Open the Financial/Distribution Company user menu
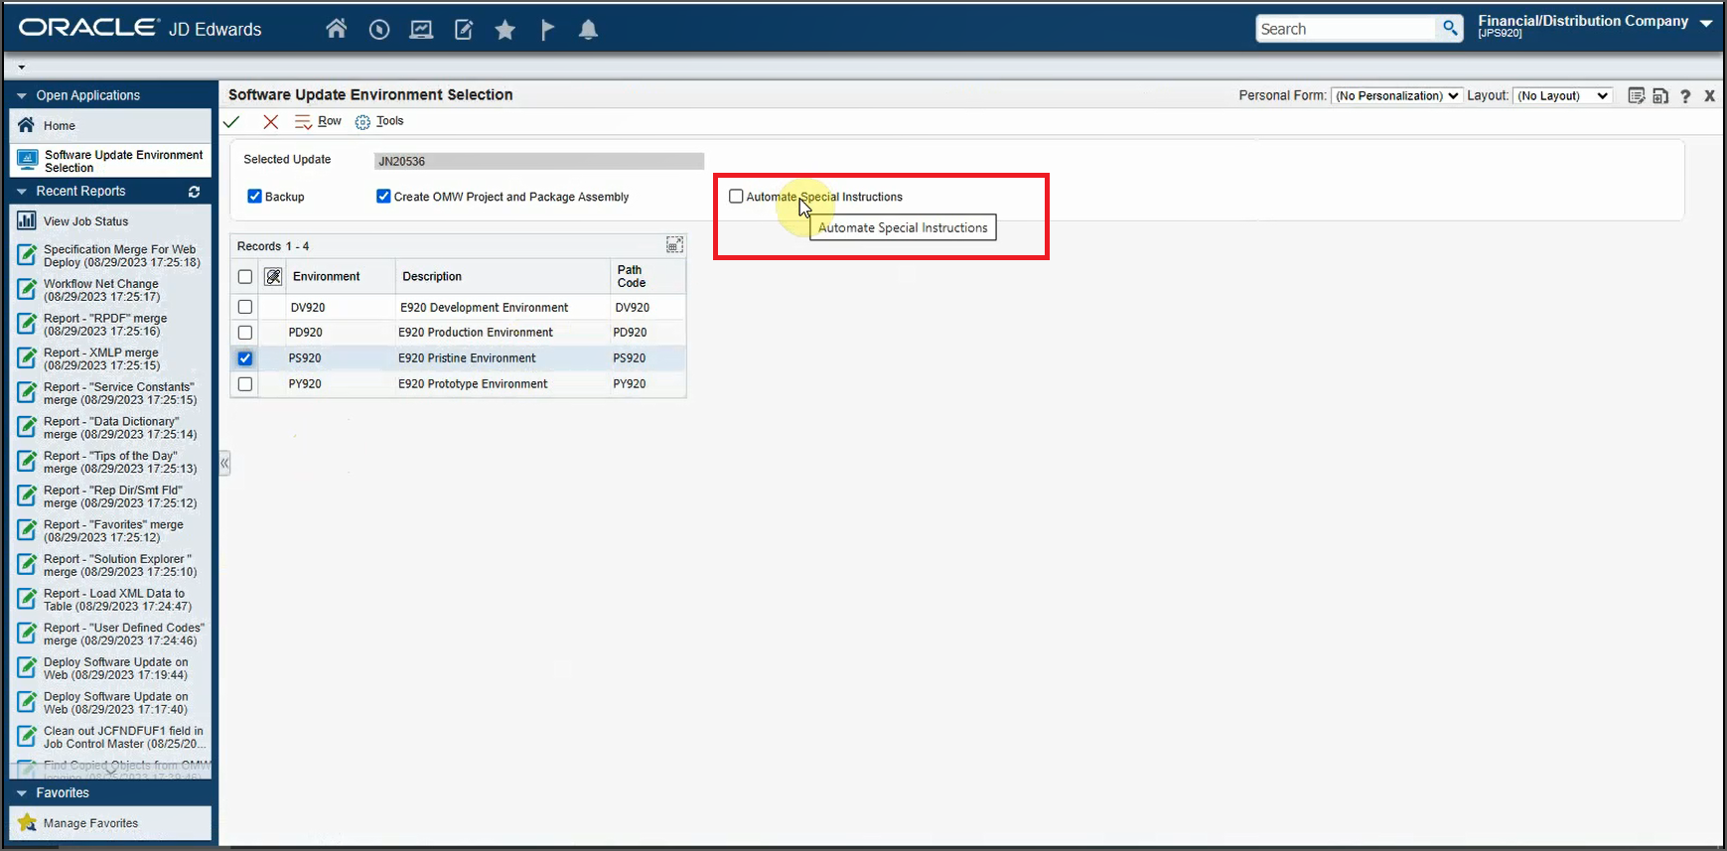 [1594, 26]
